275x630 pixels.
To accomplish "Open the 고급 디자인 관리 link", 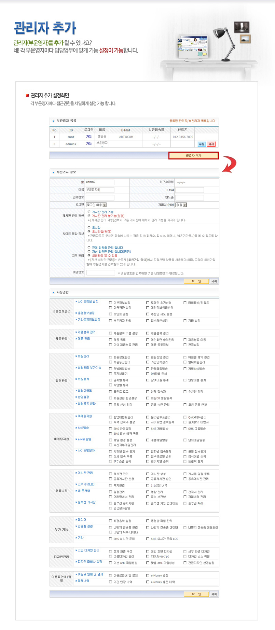I will coord(87,550).
